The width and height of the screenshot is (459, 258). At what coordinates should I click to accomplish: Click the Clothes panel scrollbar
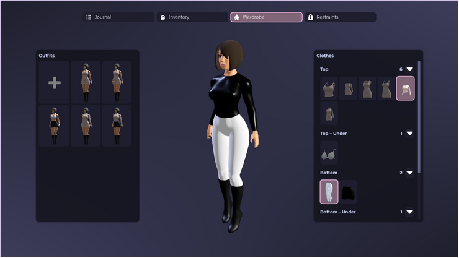click(x=419, y=118)
